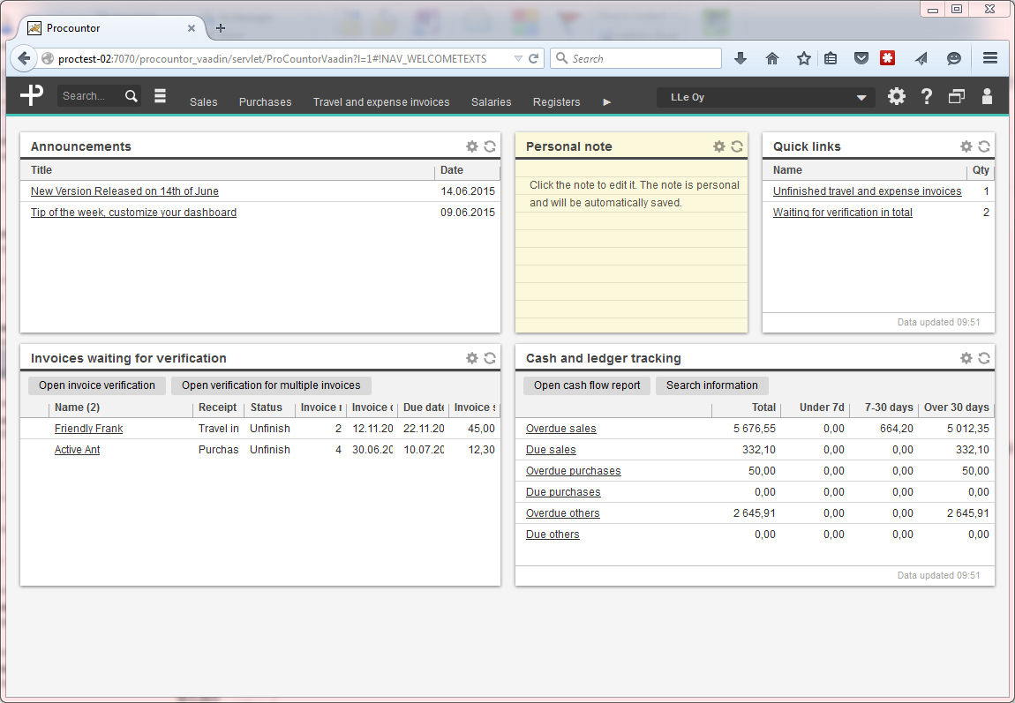Open Travel and expense invoices menu

(381, 102)
